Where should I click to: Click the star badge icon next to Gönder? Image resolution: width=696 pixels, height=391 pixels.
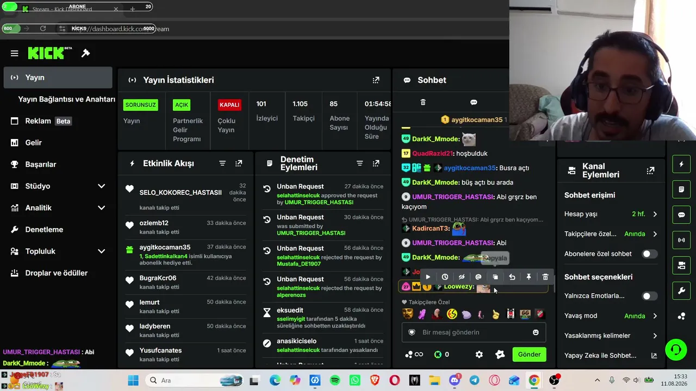click(500, 355)
